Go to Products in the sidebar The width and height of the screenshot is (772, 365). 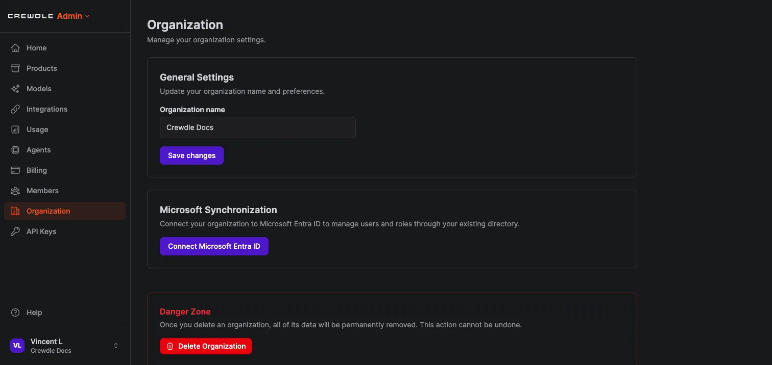(x=65, y=68)
